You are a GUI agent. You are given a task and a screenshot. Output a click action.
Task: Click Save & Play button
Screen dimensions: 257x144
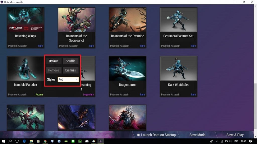point(235,135)
